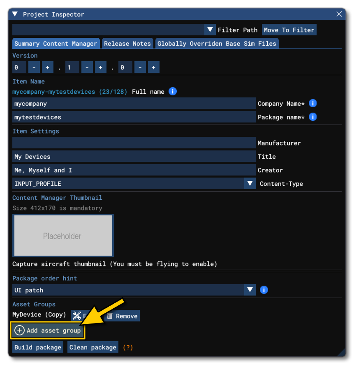Open the Filter Path dropdown
The width and height of the screenshot is (354, 365).
(x=210, y=29)
